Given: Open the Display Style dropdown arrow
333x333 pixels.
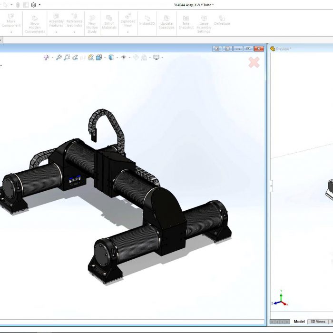Looking at the screenshot, I should 117,58.
